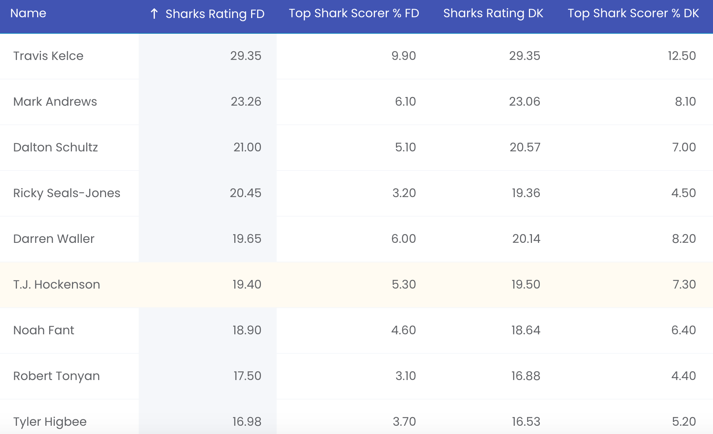Select the Ricky Seals-Jones row
The width and height of the screenshot is (713, 434).
(x=356, y=193)
